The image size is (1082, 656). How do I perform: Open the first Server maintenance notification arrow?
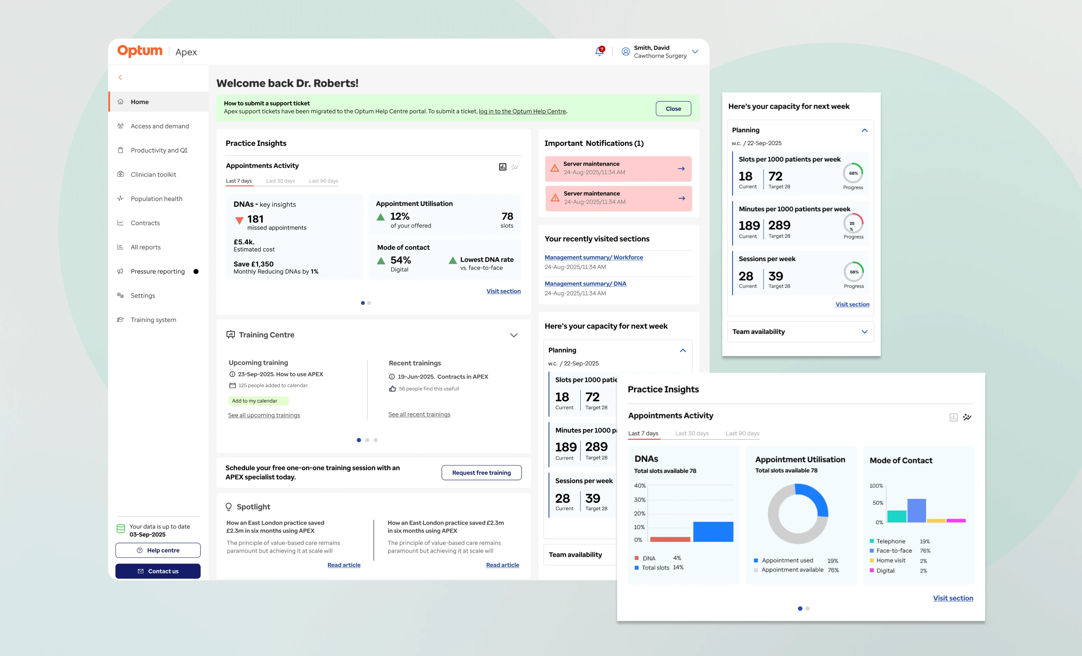point(681,169)
